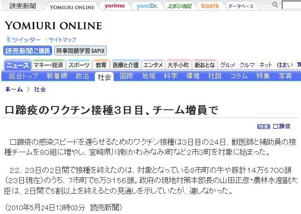Open the GIANTS site tab

tap(210, 6)
